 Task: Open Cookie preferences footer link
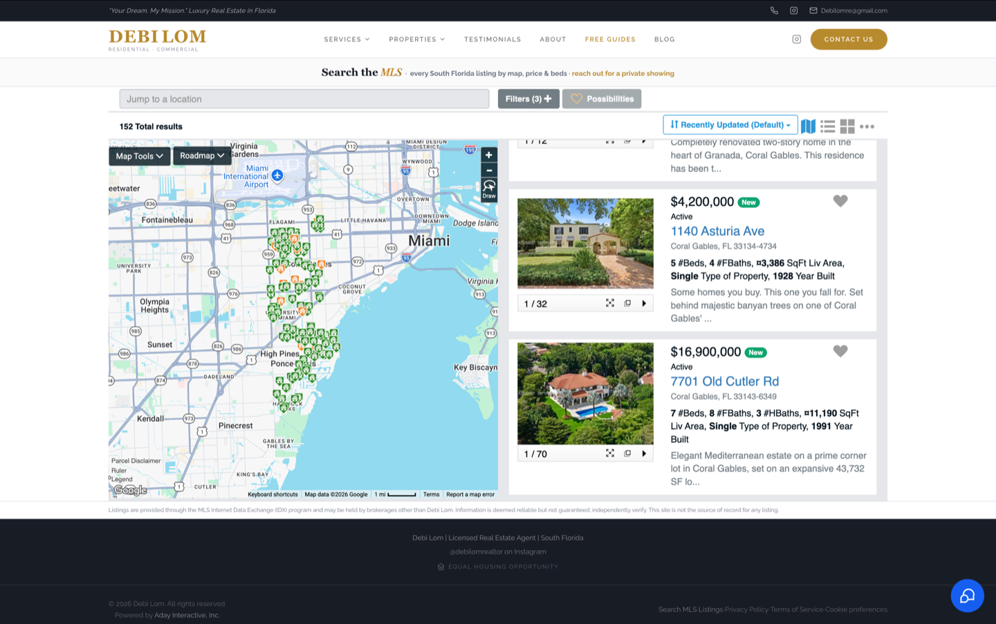(856, 609)
